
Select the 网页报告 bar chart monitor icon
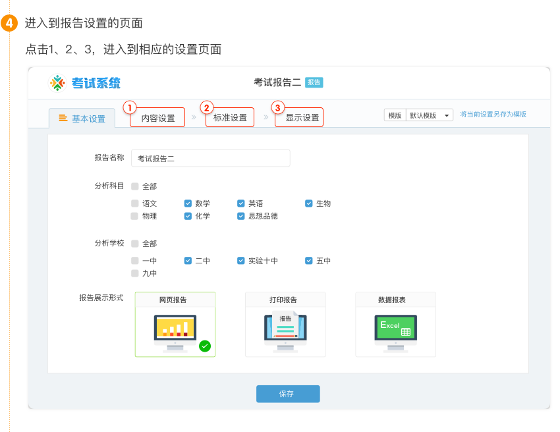tap(175, 329)
